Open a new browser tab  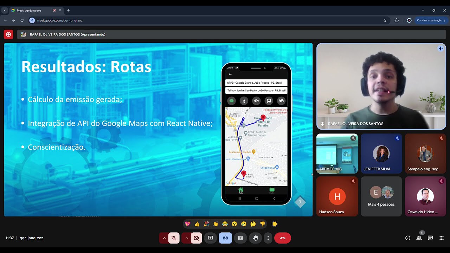tap(68, 11)
